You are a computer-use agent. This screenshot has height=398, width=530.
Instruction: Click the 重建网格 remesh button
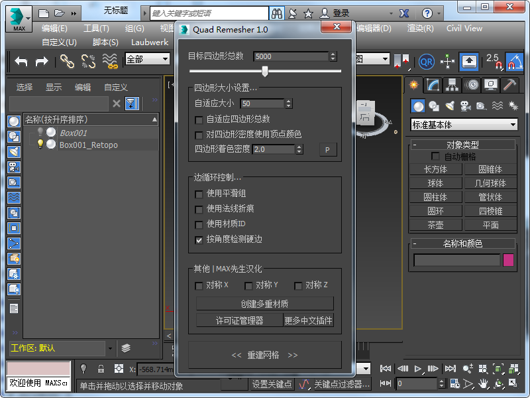[264, 355]
